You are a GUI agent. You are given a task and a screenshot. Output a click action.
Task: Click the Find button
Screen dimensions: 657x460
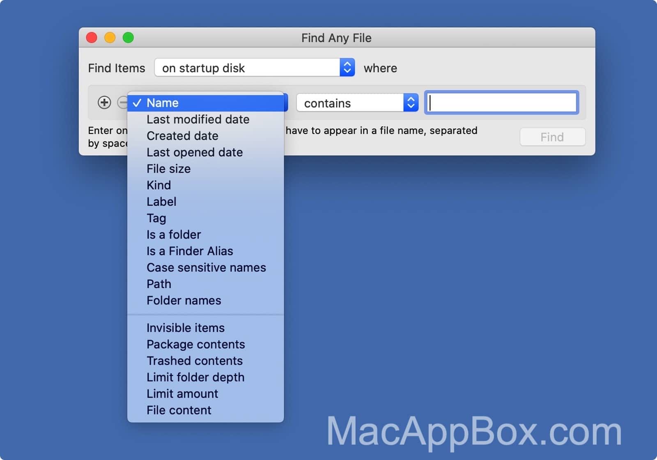(x=552, y=137)
